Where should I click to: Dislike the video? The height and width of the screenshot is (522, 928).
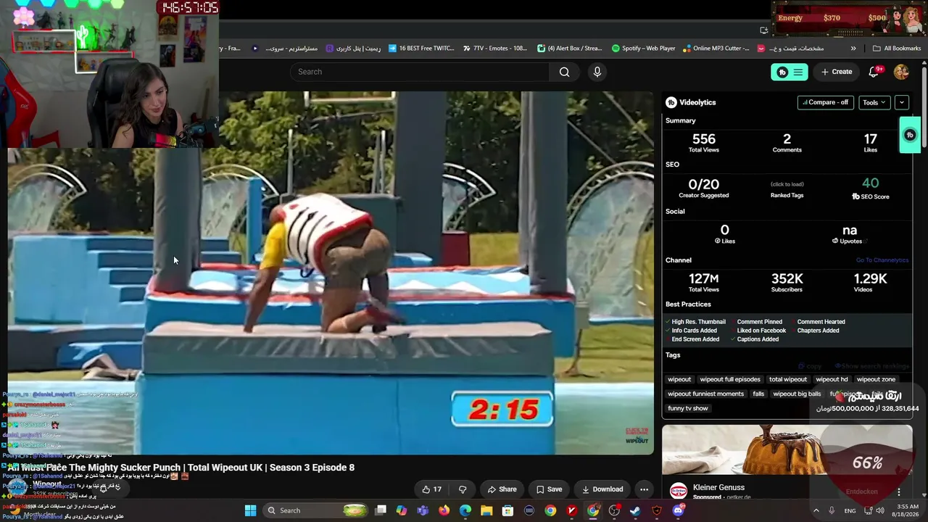pos(463,489)
